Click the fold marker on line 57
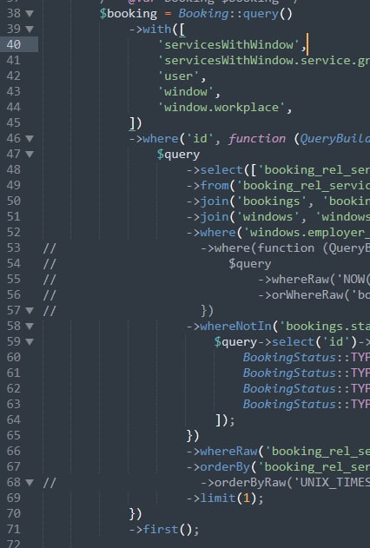370x548 pixels. (30, 310)
